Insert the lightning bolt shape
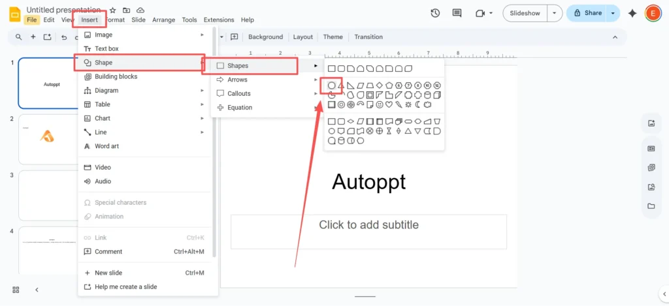The image size is (669, 306). pyautogui.click(x=399, y=104)
